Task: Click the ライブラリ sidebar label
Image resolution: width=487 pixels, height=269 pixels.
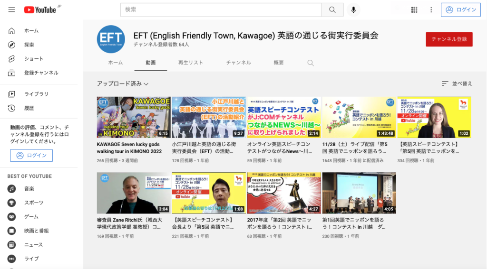Action: 36,94
